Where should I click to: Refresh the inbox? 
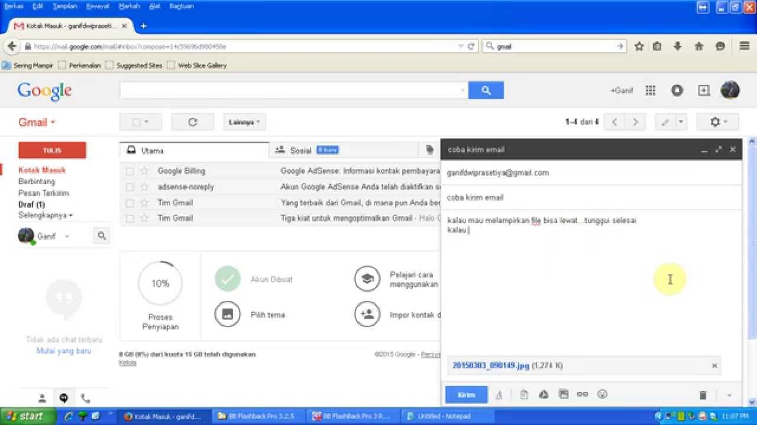tap(192, 122)
